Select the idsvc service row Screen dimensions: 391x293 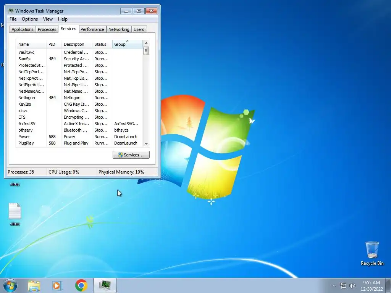pos(79,111)
